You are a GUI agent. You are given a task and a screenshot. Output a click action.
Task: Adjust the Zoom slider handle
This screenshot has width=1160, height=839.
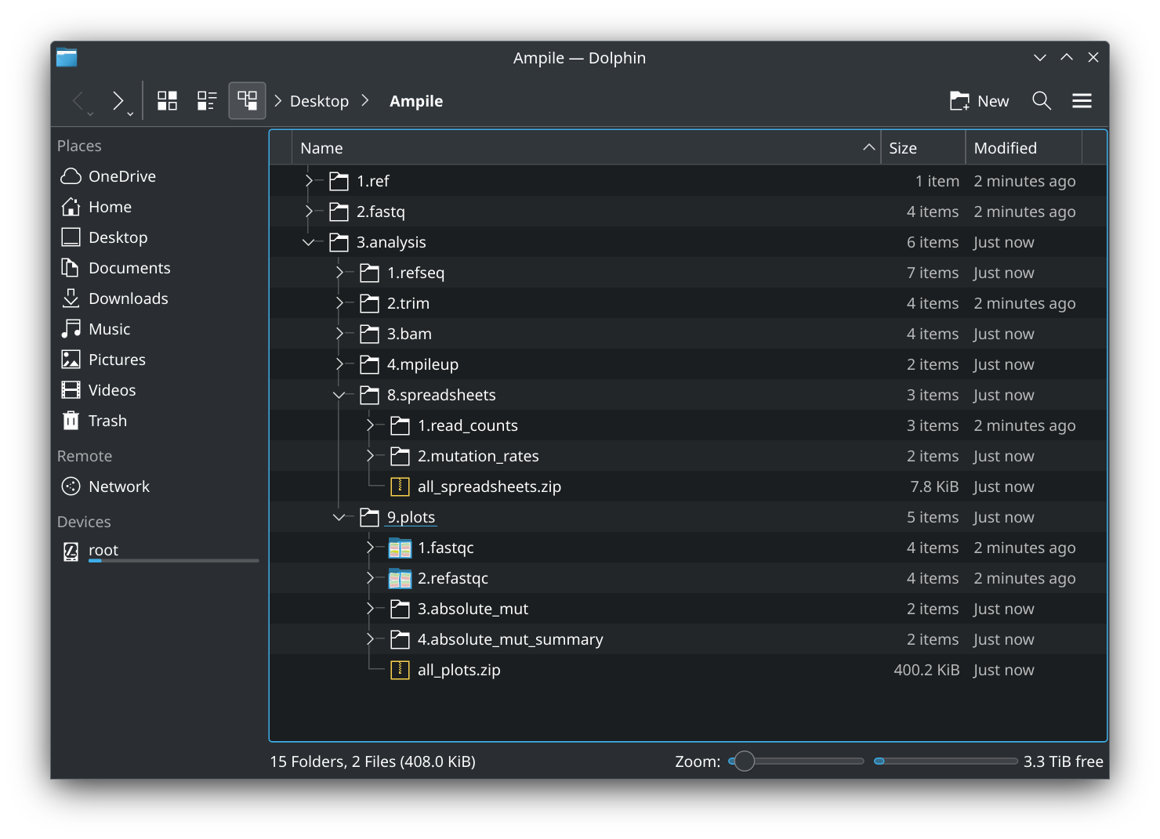coord(745,761)
